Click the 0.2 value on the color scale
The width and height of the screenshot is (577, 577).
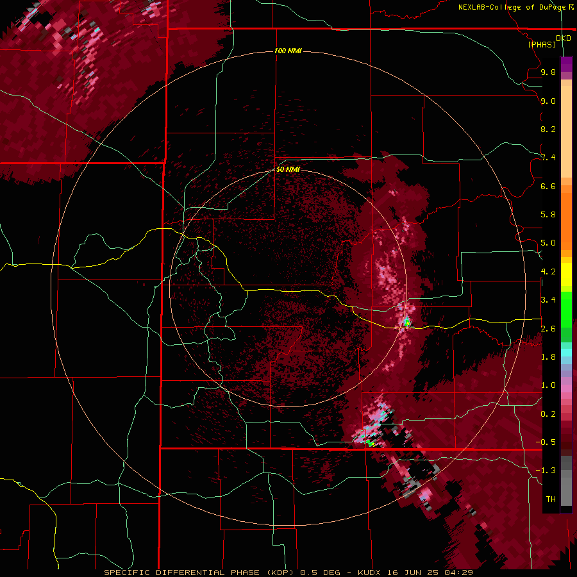[x=548, y=414]
